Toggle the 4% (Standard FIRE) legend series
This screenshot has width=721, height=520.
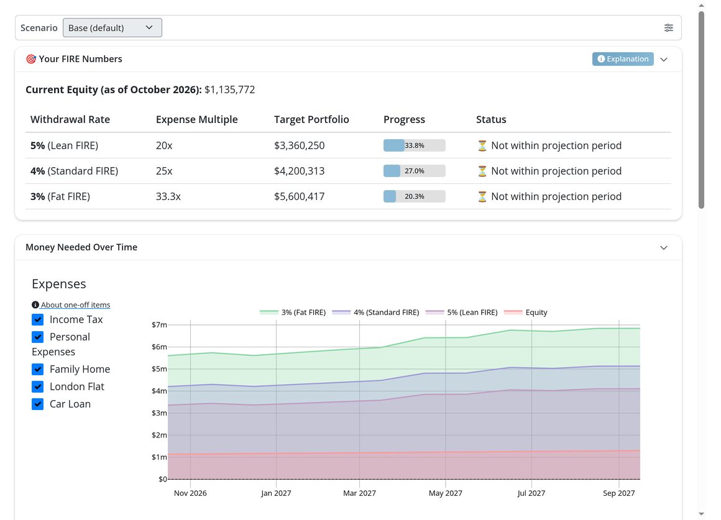[375, 312]
